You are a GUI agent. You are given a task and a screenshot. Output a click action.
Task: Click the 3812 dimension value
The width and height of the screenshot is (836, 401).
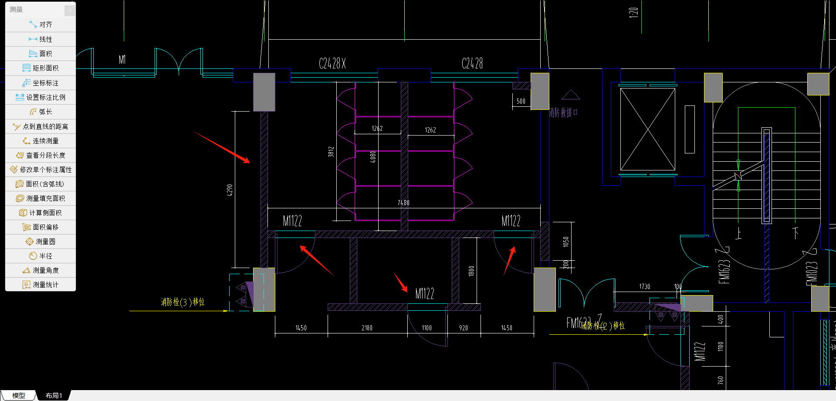[331, 152]
